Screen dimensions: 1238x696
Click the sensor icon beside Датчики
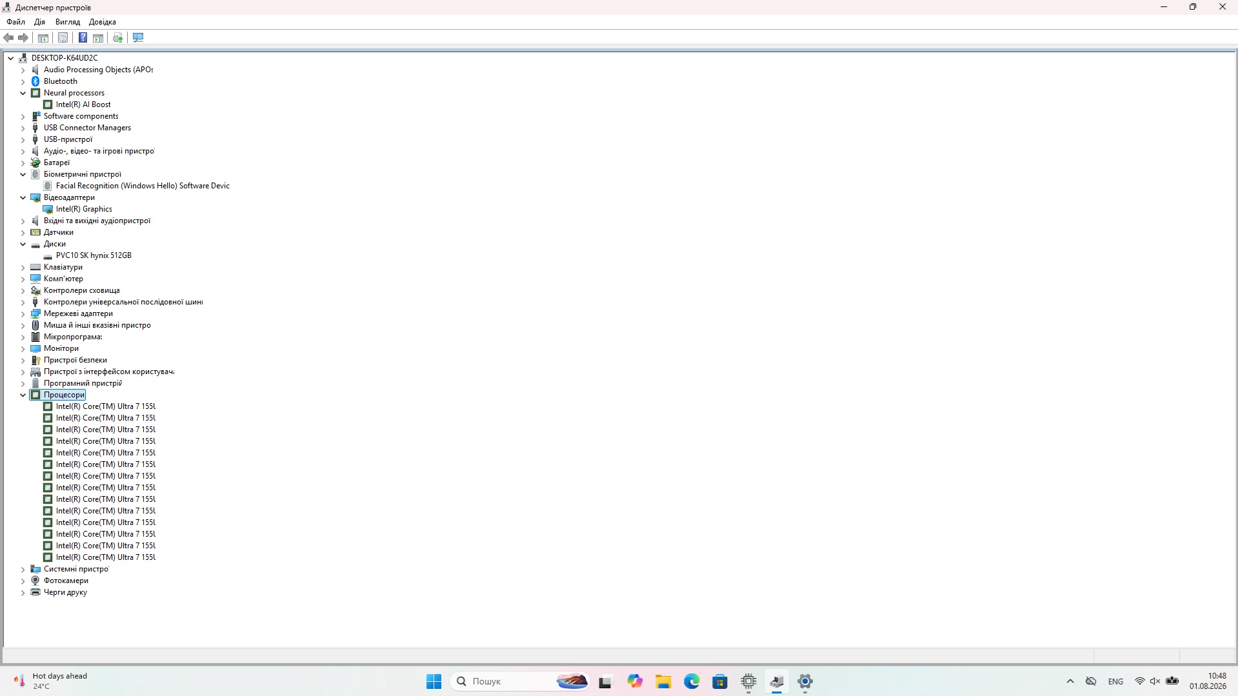point(35,232)
